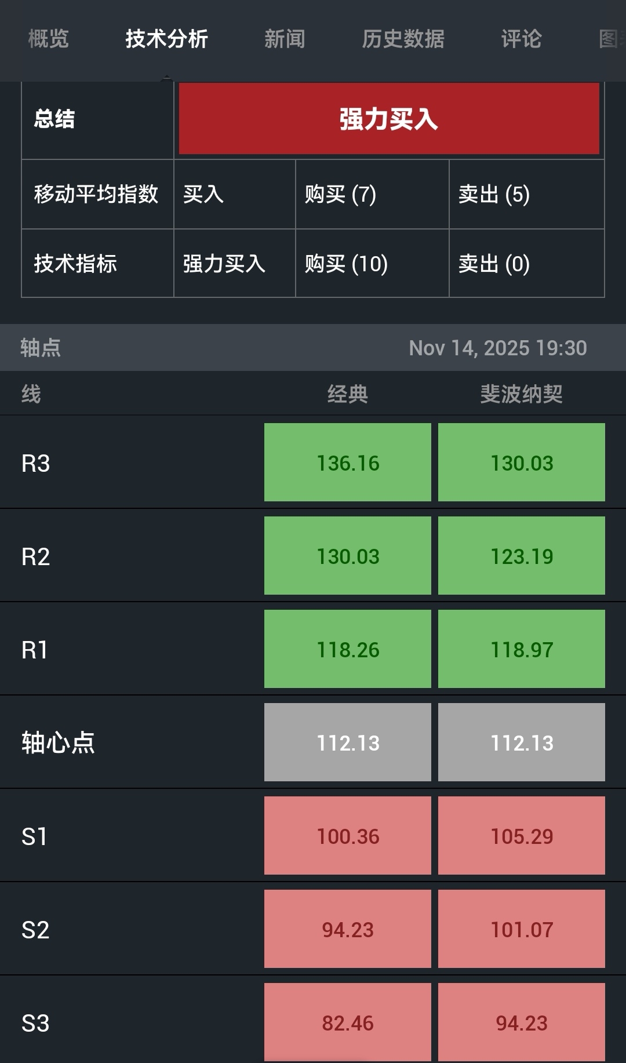Screen dimensions: 626x1063
Task: Tap the red 强力买入 summary banner
Action: (x=388, y=119)
